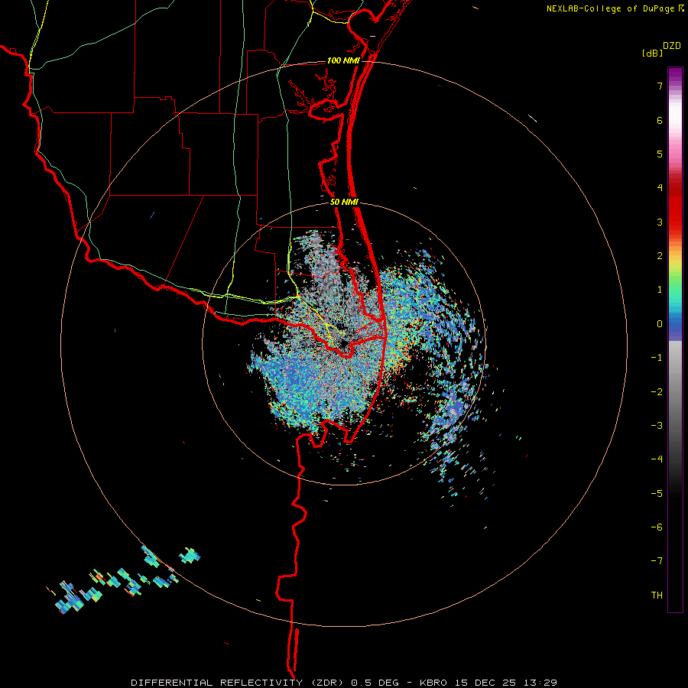Click the 2 value on color scale
The width and height of the screenshot is (688, 688).
660,256
